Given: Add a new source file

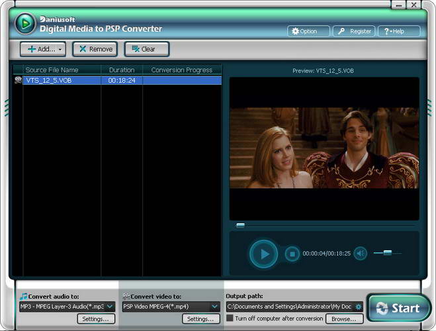Looking at the screenshot, I should click(x=43, y=49).
